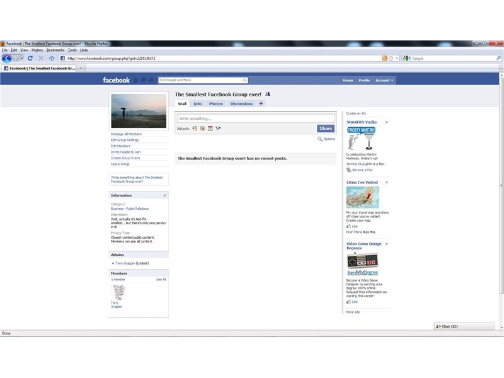This screenshot has height=378, width=504.
Task: Attach a photo using first attach icon
Action: point(195,129)
